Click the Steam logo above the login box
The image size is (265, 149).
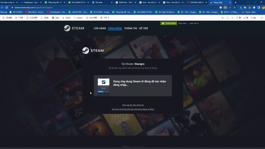(93, 50)
